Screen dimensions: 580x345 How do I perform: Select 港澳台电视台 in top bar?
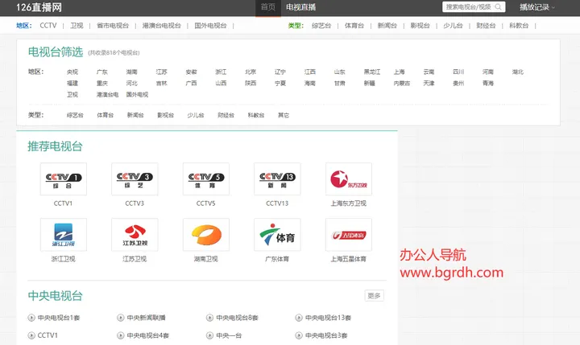point(162,26)
